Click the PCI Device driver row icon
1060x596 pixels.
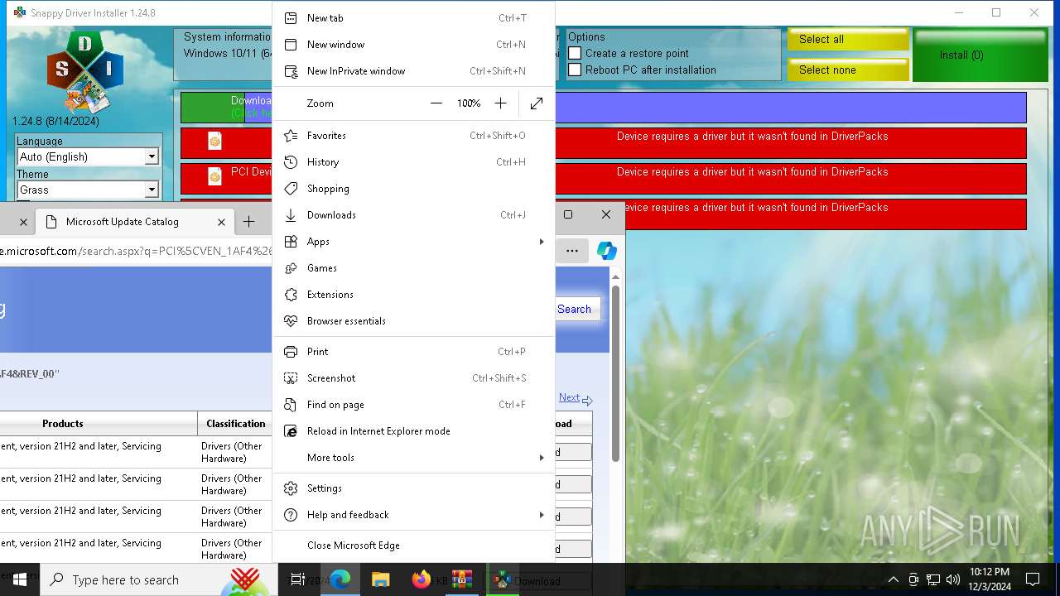coord(215,176)
